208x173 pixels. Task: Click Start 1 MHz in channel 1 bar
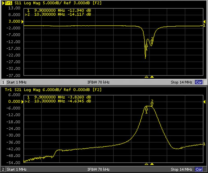pos(17,82)
